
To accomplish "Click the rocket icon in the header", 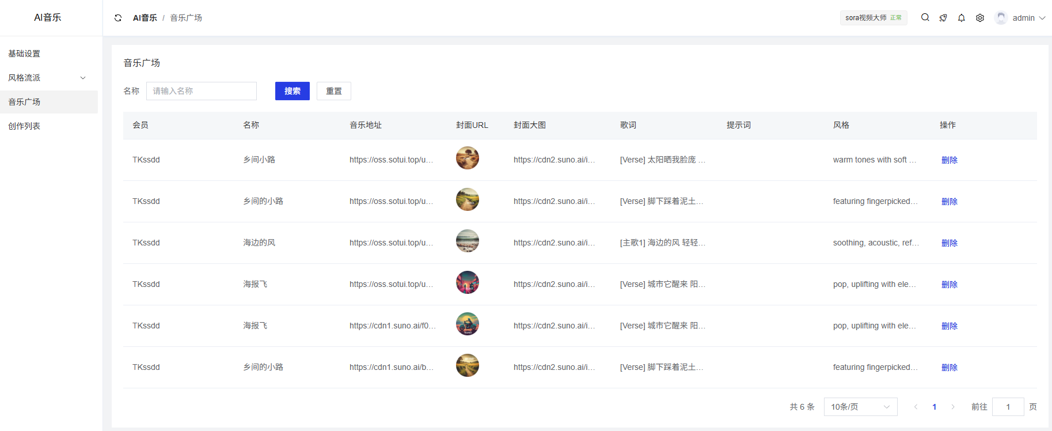I will pos(943,18).
